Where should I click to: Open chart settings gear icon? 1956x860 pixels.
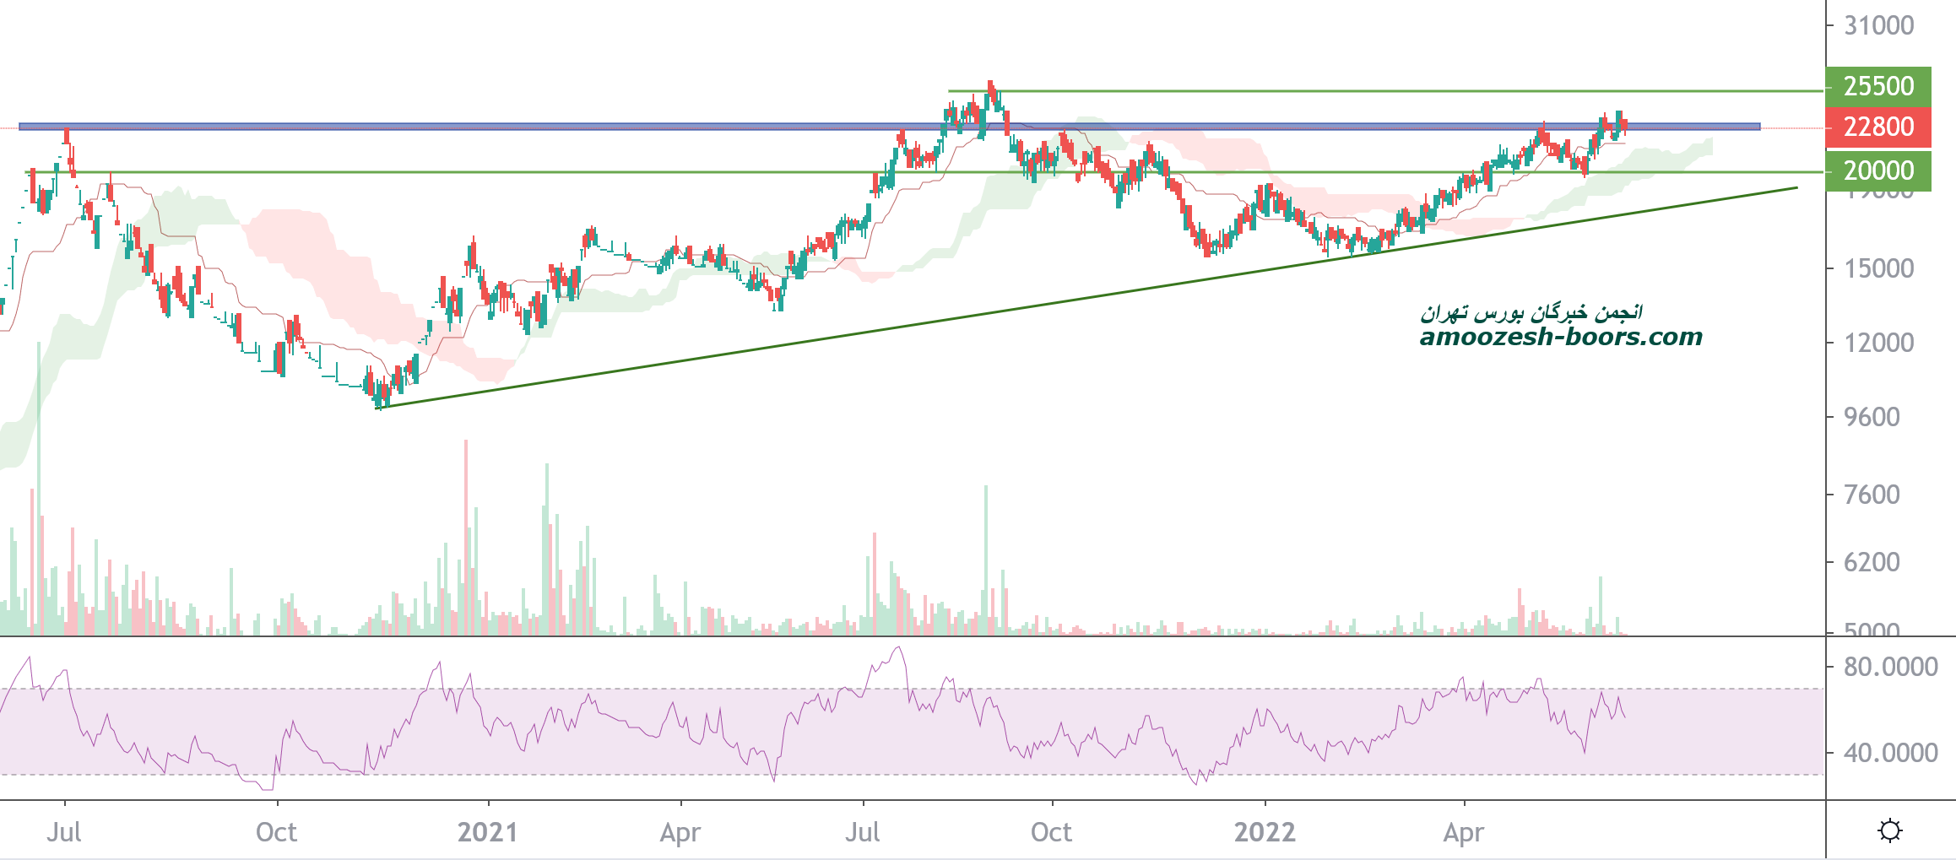(x=1889, y=830)
